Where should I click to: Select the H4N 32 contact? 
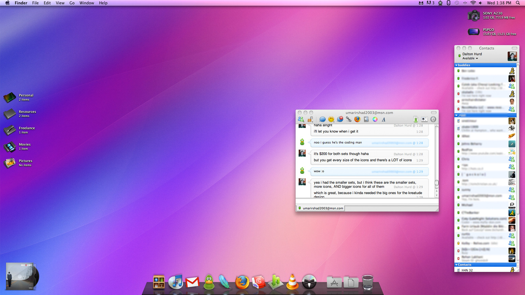(x=486, y=270)
